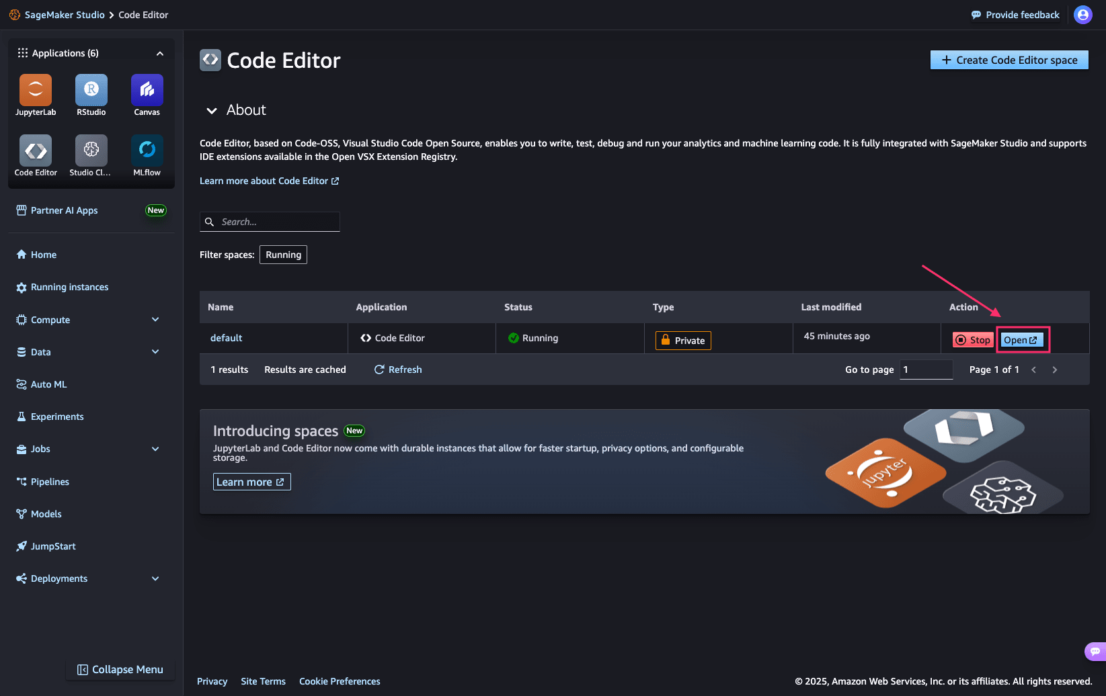The image size is (1106, 696).
Task: Click the user profile avatar icon
Action: click(x=1083, y=15)
